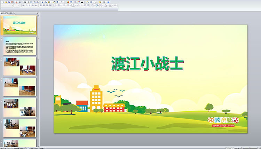The height and width of the screenshot is (149, 261).
Task: Copy selection using the Copy icon
Action: point(46,2)
